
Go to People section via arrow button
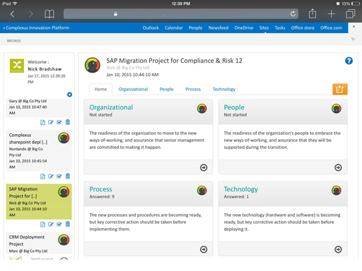(x=338, y=167)
